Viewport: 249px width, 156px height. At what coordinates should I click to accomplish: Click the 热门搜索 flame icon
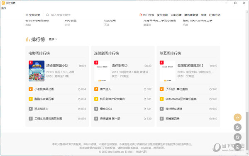coord(141,15)
